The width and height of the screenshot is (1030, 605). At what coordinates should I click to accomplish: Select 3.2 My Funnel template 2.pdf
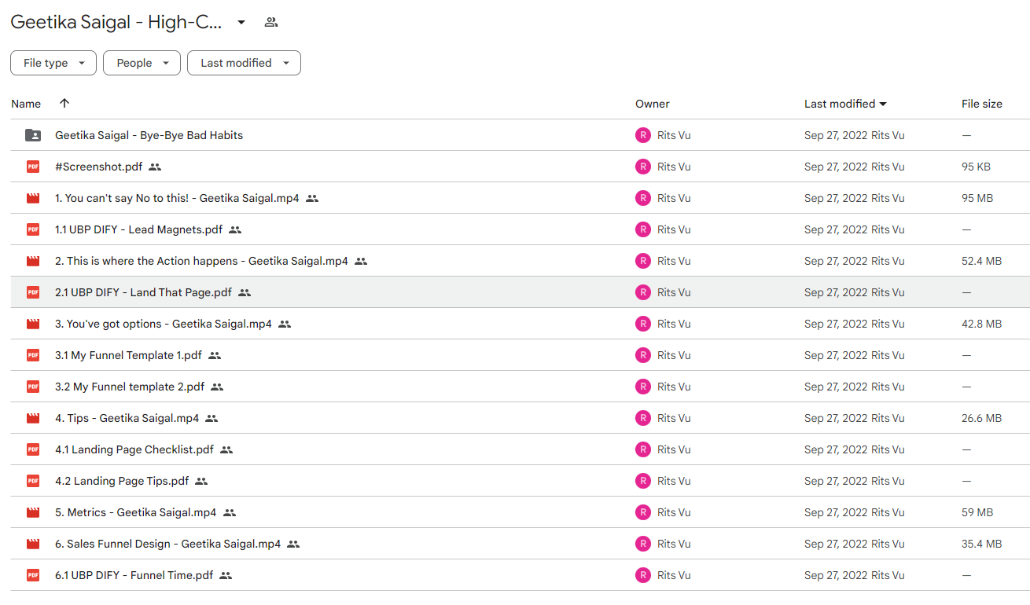tap(130, 387)
